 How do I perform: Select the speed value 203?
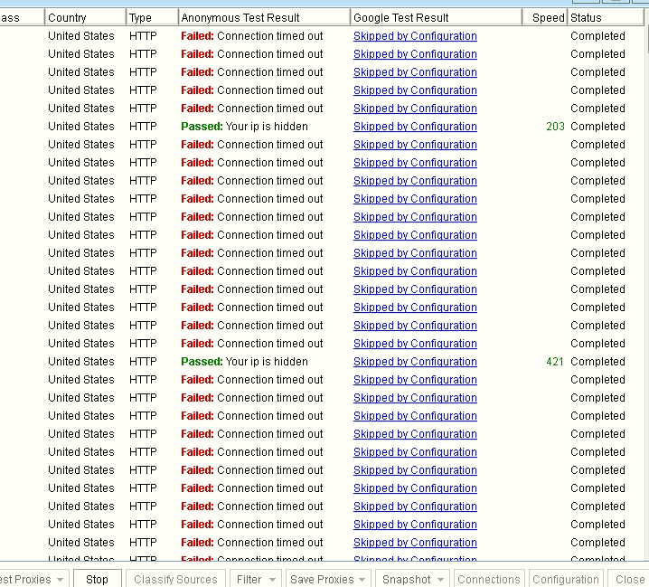555,127
